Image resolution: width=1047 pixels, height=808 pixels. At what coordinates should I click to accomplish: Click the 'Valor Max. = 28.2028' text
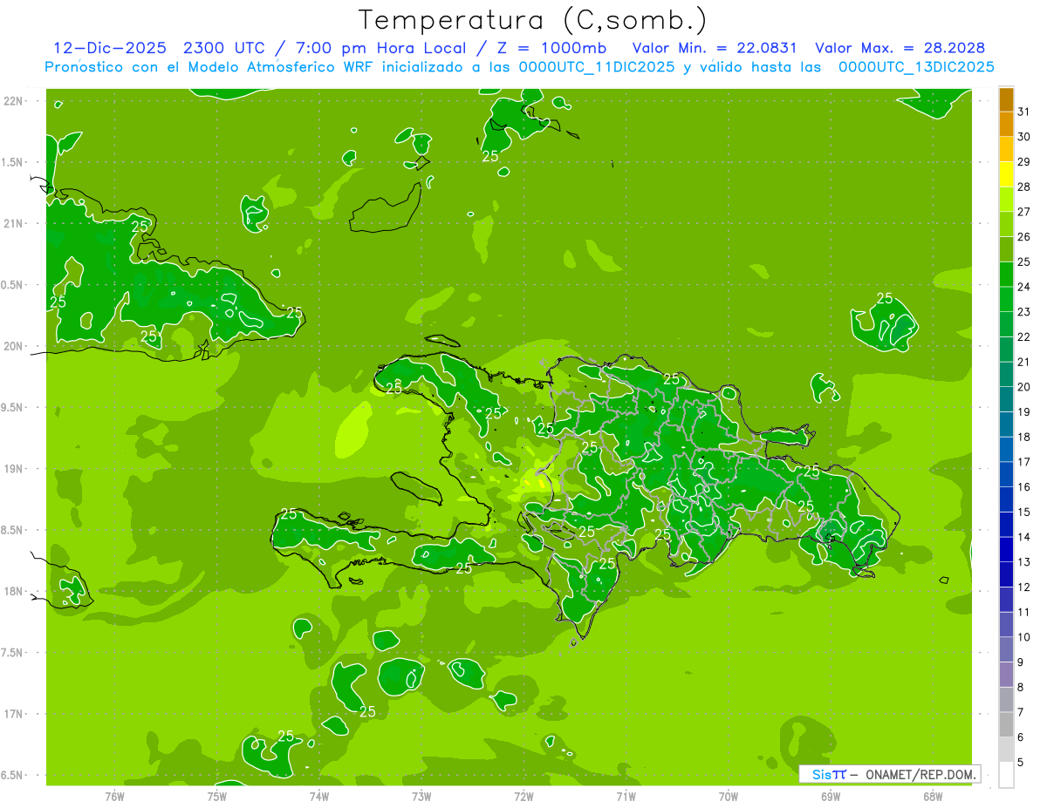click(x=900, y=48)
